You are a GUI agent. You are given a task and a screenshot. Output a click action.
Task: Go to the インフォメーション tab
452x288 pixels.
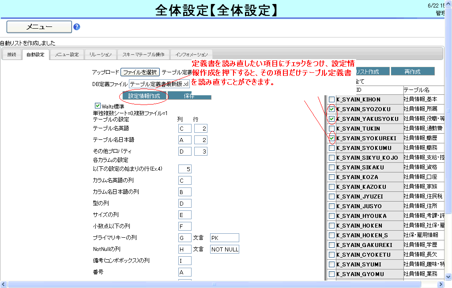(x=191, y=55)
